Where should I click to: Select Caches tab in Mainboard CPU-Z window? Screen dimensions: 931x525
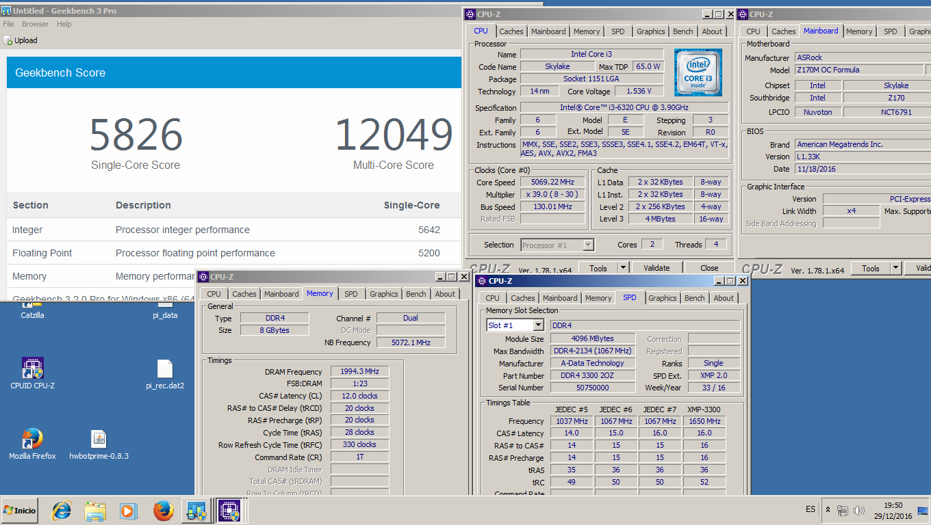(x=783, y=31)
